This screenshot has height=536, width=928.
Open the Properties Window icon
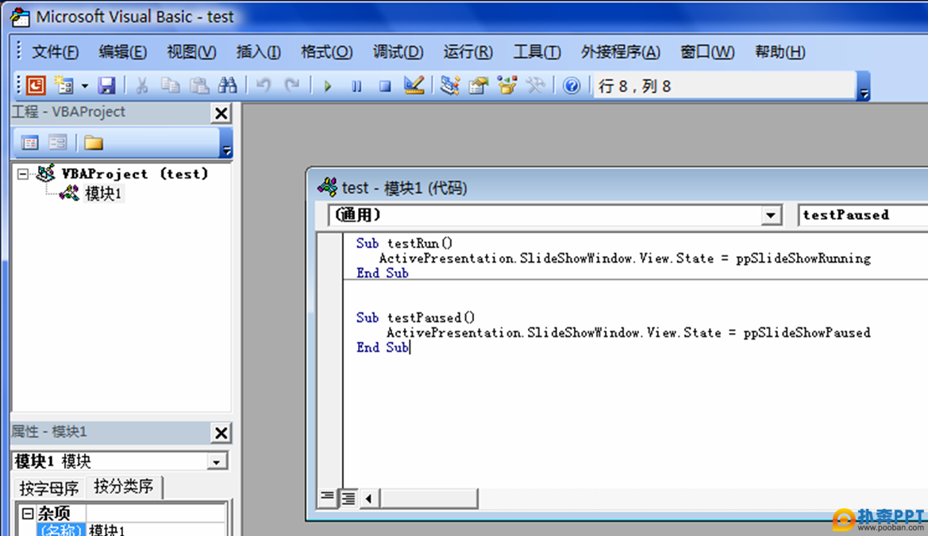478,86
